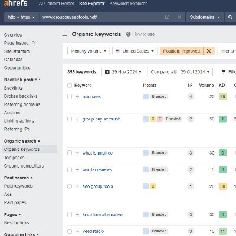Switch to Site Explorer in top nav
The image size is (236, 236).
pyautogui.click(x=92, y=4)
